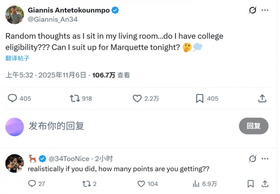View analytics for reply showing 6.9万 views
Image resolution: width=280 pixels, height=194 pixels.
196,184
